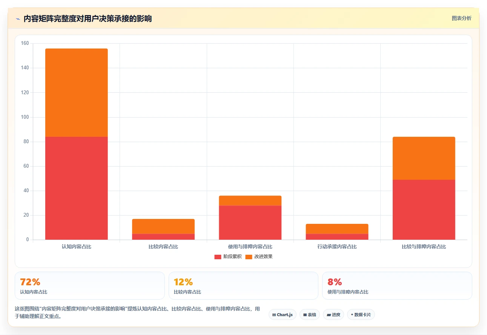This screenshot has width=487, height=335.
Task: Click the 行动承接内容占比 x-axis label
Action: pyautogui.click(x=337, y=247)
